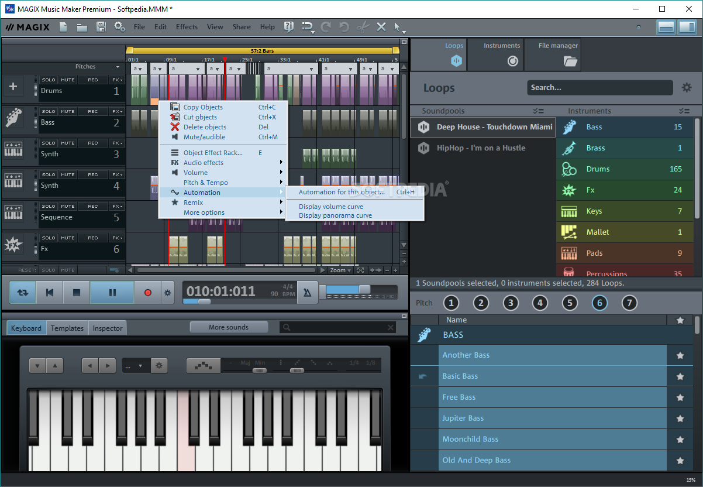Switch to Inspector tab

pos(108,328)
